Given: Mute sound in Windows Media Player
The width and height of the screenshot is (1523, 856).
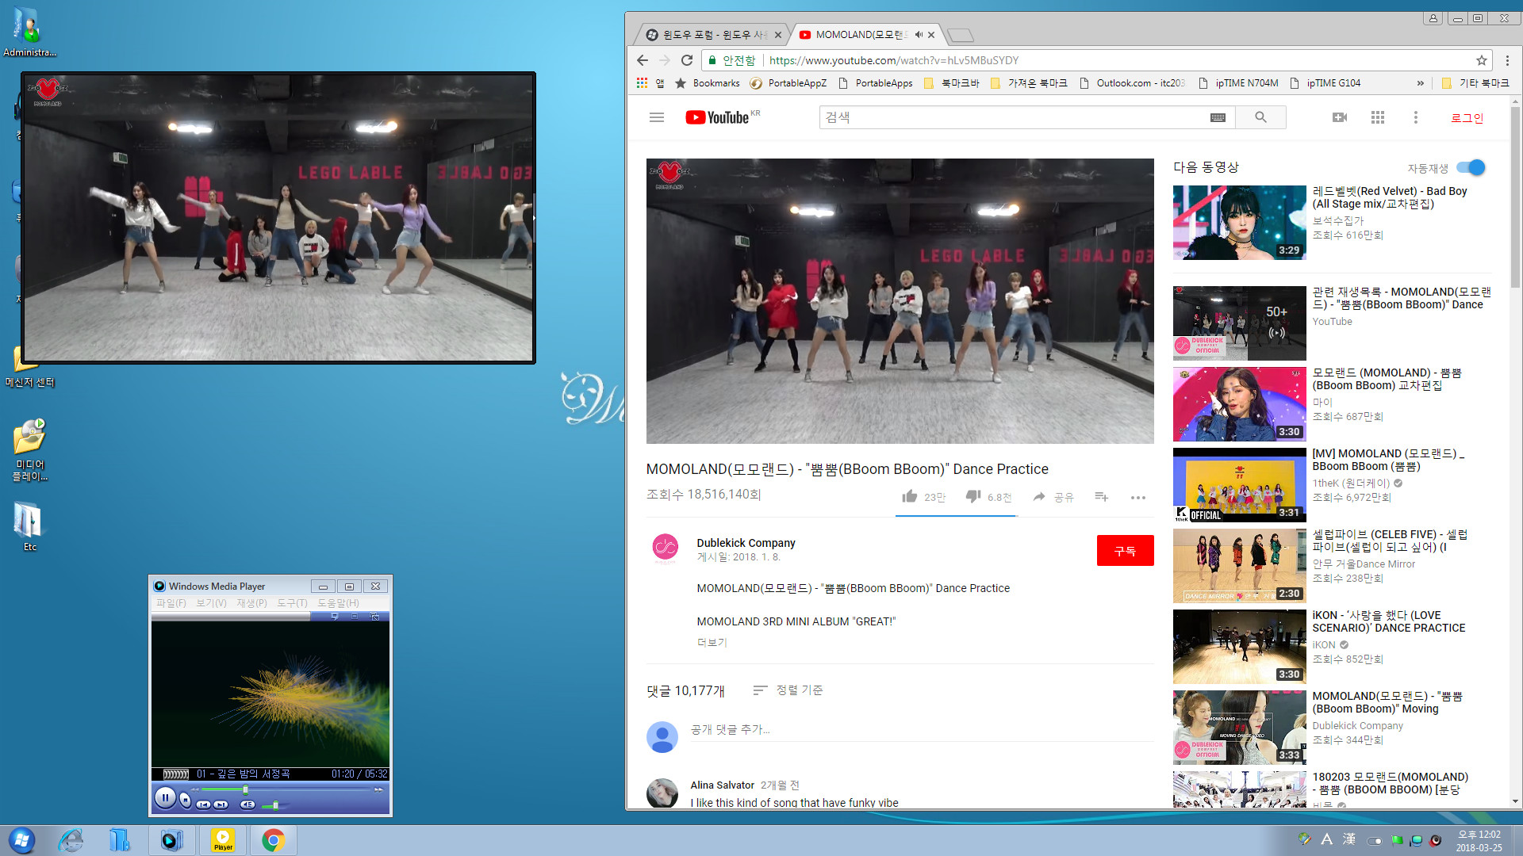Looking at the screenshot, I should tap(247, 804).
